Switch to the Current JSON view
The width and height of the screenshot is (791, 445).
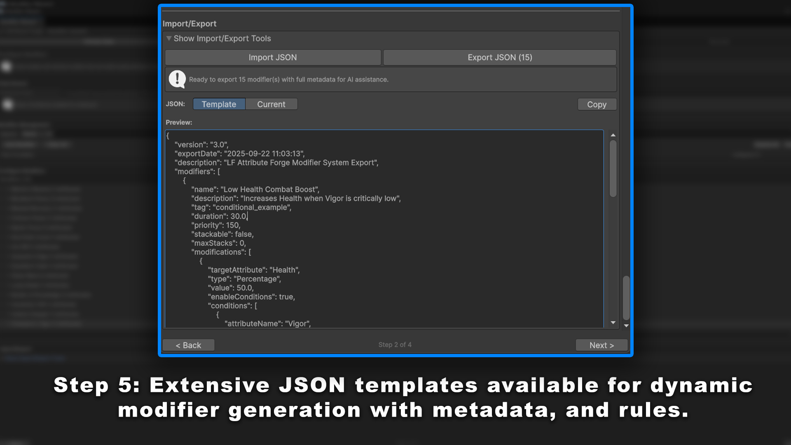(x=271, y=104)
